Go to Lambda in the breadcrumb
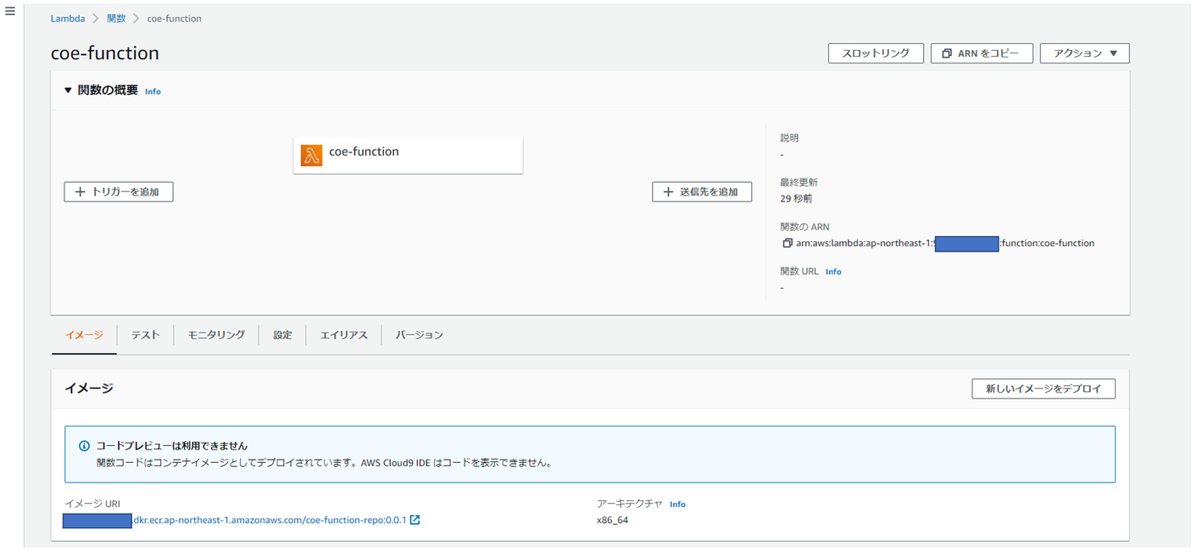 tap(68, 19)
